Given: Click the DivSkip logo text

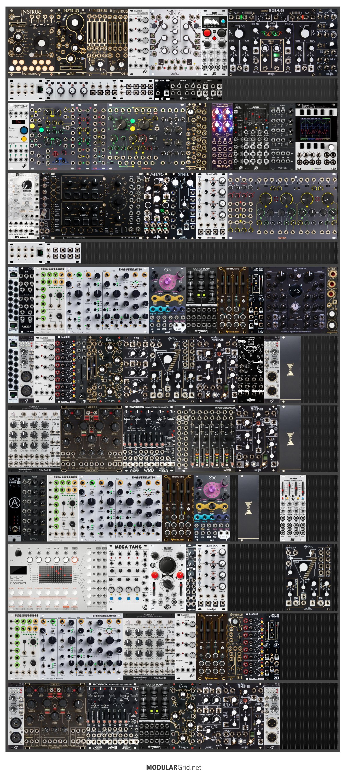Looking at the screenshot, I should coord(223,166).
